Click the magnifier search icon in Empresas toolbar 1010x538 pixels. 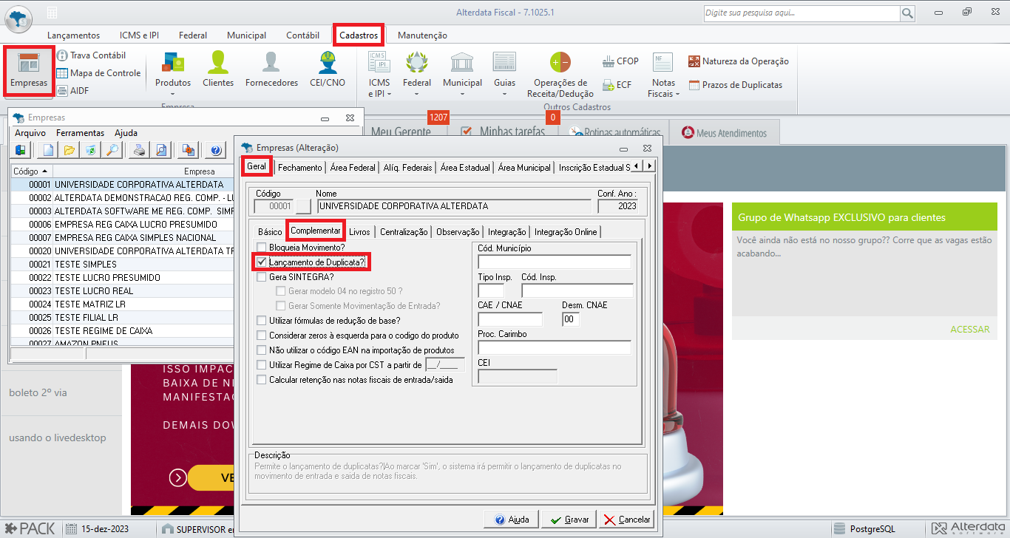pyautogui.click(x=112, y=150)
